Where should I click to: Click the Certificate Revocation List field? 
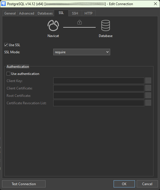[x=99, y=103]
